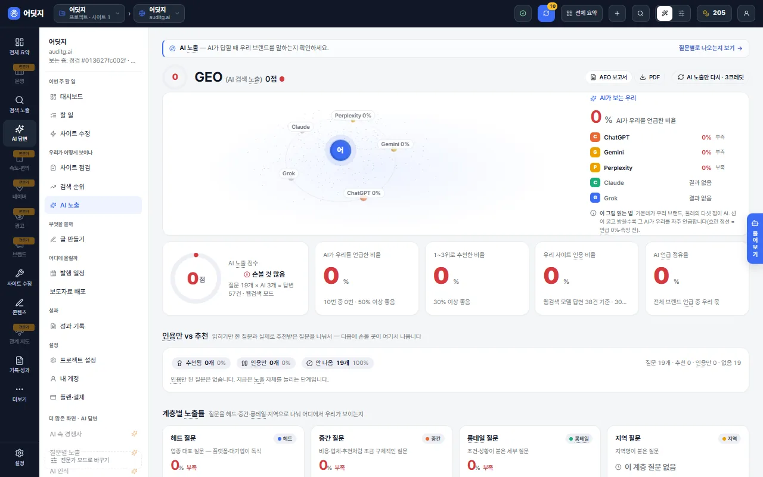
Task: Toggle 전문가 모드로 바꾸기
Action: [x=93, y=460]
